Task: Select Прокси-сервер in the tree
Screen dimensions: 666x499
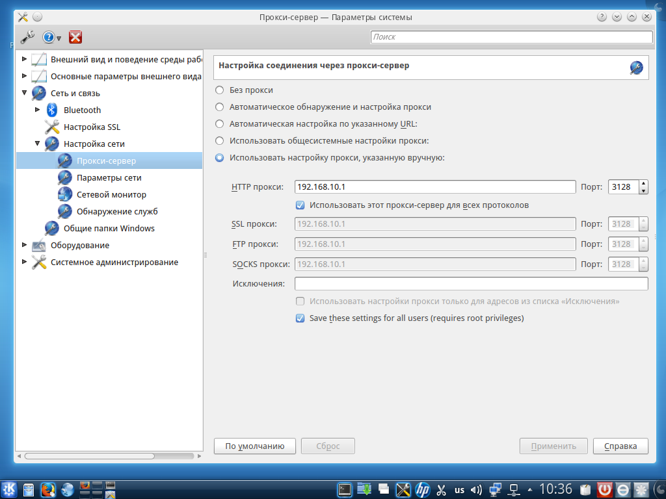Action: [106, 161]
